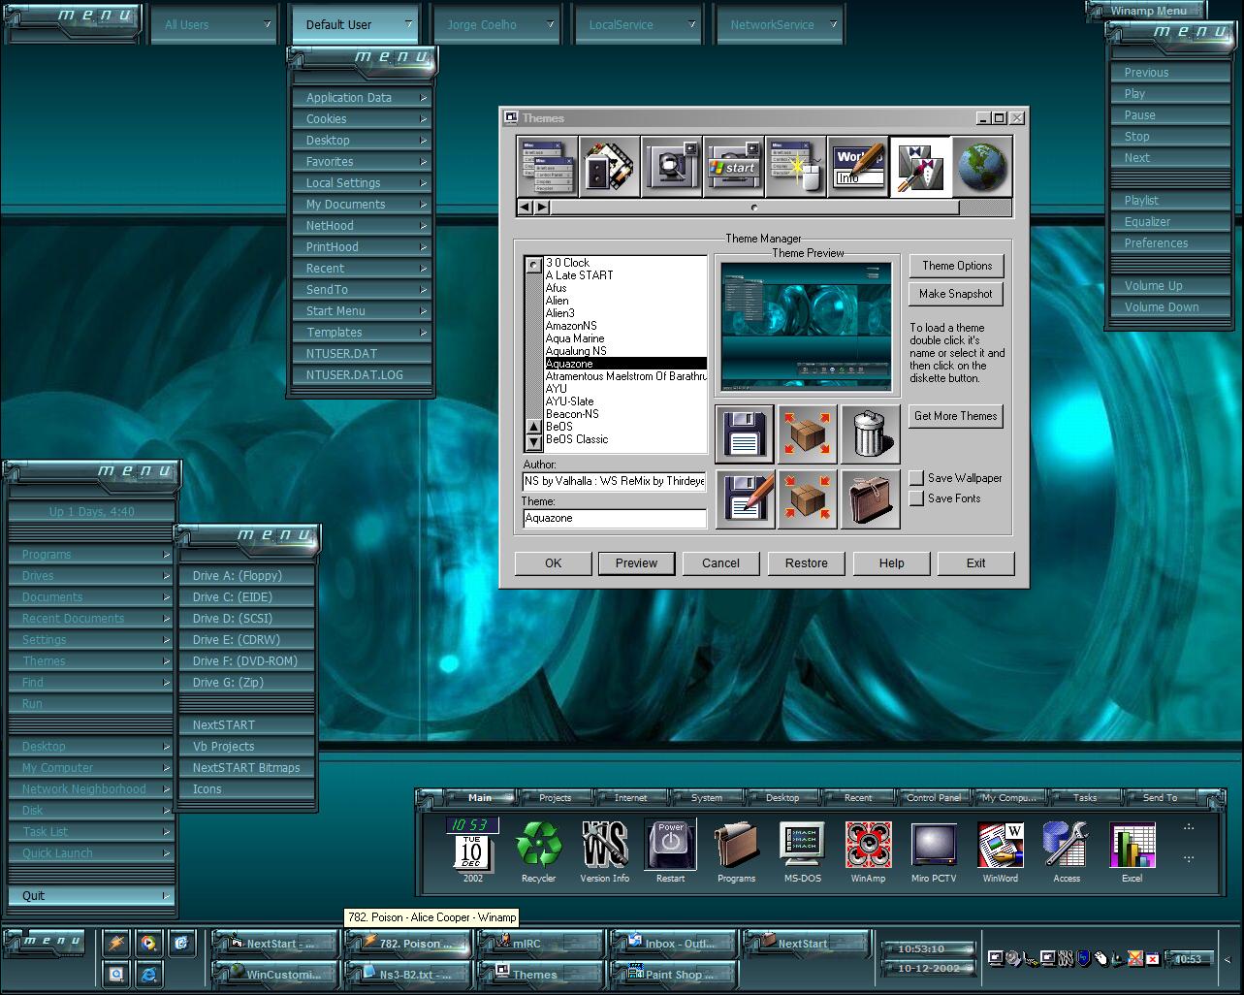Enable the Save Wallpaper checkbox
1244x995 pixels.
(x=916, y=478)
